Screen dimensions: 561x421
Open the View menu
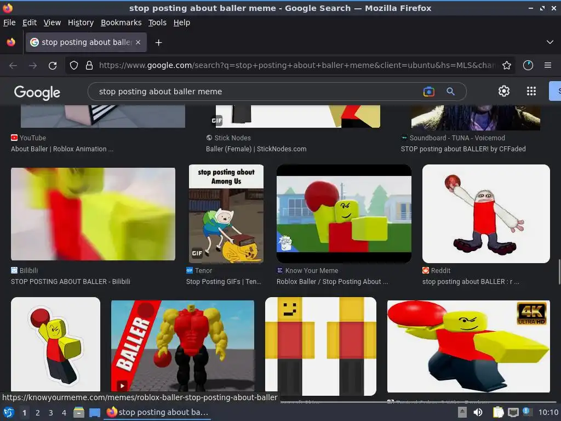click(x=52, y=22)
